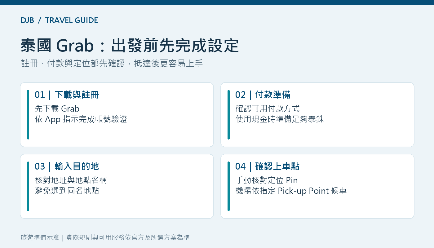434x248 pixels.
Task: Select the text 確認可用付款方式
Action: [268, 109]
